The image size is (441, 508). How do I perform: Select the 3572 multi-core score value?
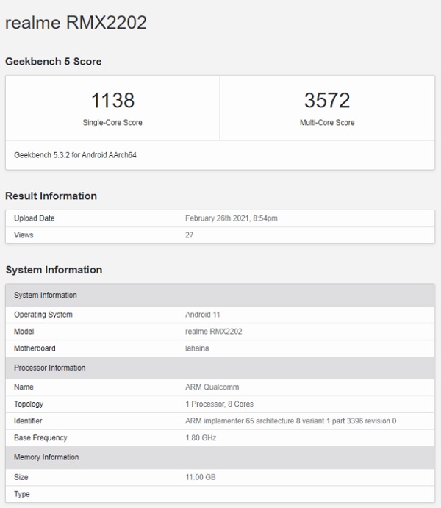click(x=327, y=101)
